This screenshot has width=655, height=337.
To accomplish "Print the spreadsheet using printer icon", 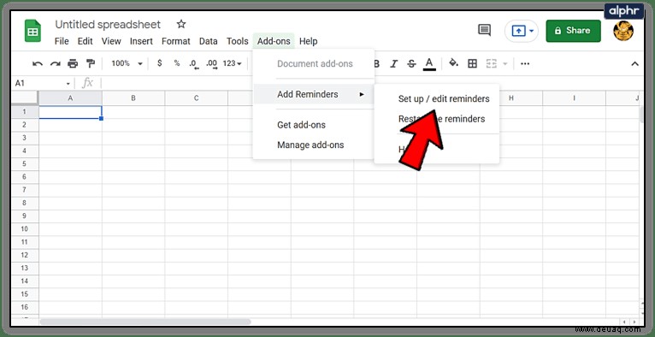I will (73, 64).
